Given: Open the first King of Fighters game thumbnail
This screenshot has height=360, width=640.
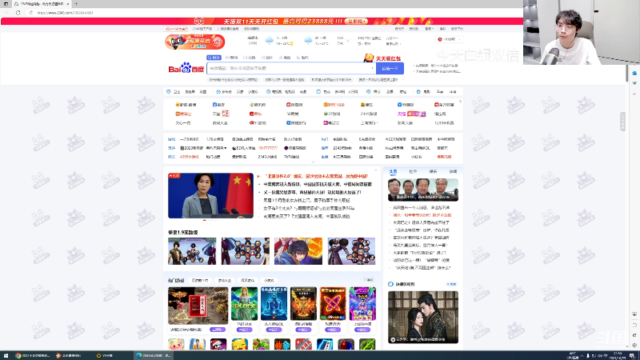Looking at the screenshot, I should pos(192,251).
